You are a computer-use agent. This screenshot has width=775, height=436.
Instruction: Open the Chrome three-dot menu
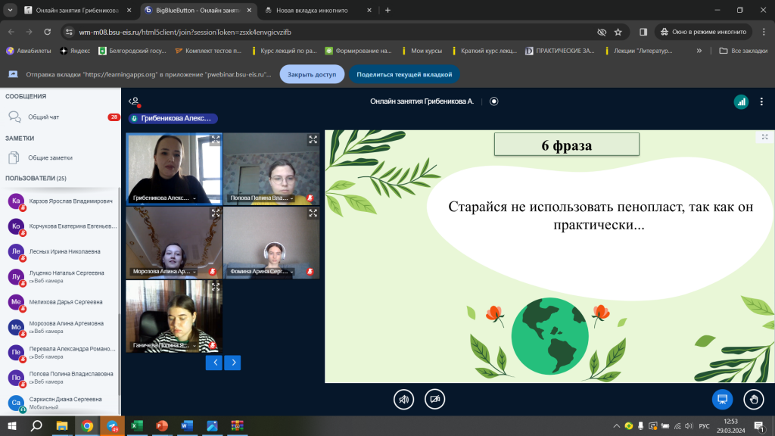[x=764, y=32]
